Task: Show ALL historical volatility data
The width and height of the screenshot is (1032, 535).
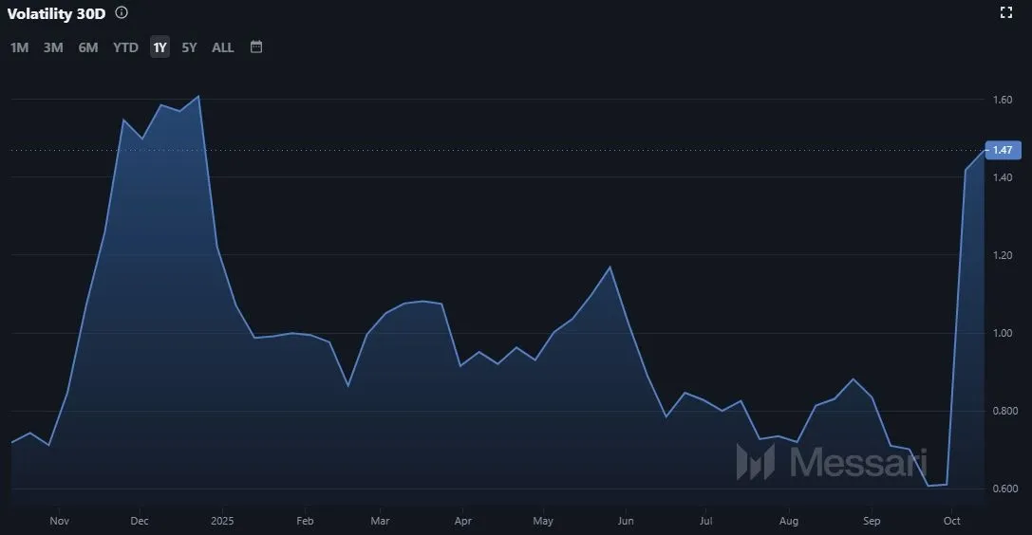Action: (x=222, y=47)
